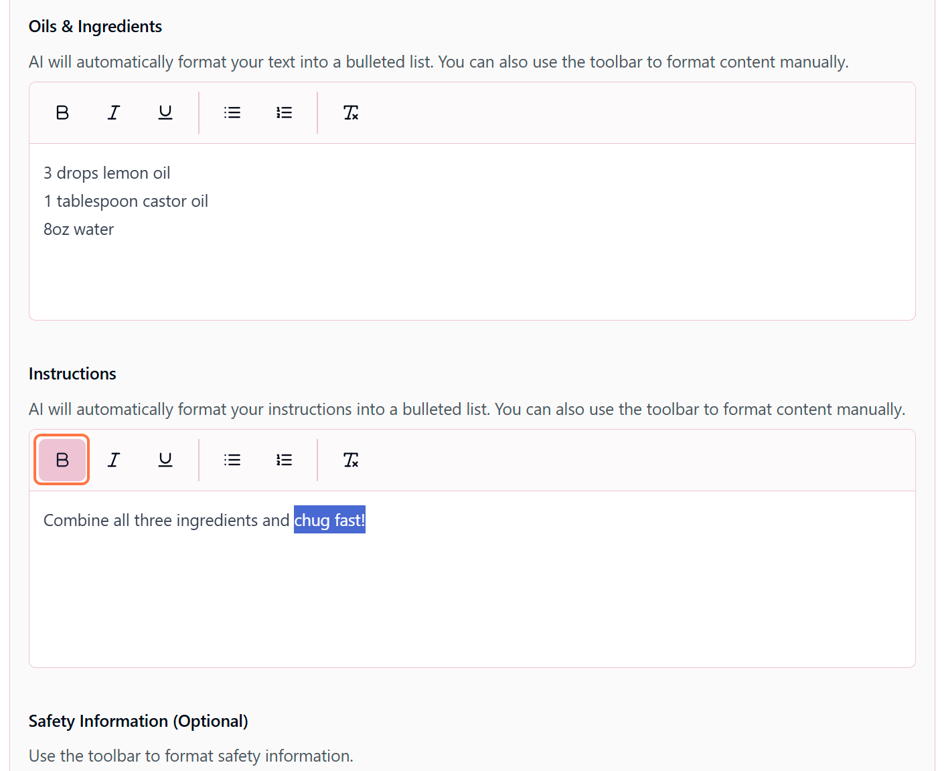Make Instructions text a numbered list
This screenshot has height=771, width=944.
284,460
